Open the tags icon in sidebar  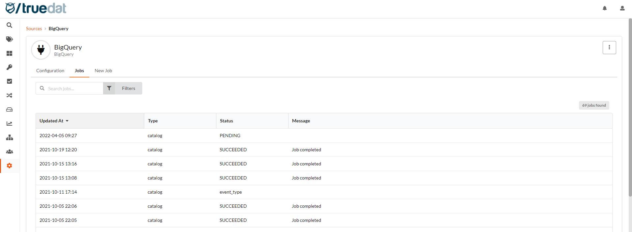pos(10,39)
